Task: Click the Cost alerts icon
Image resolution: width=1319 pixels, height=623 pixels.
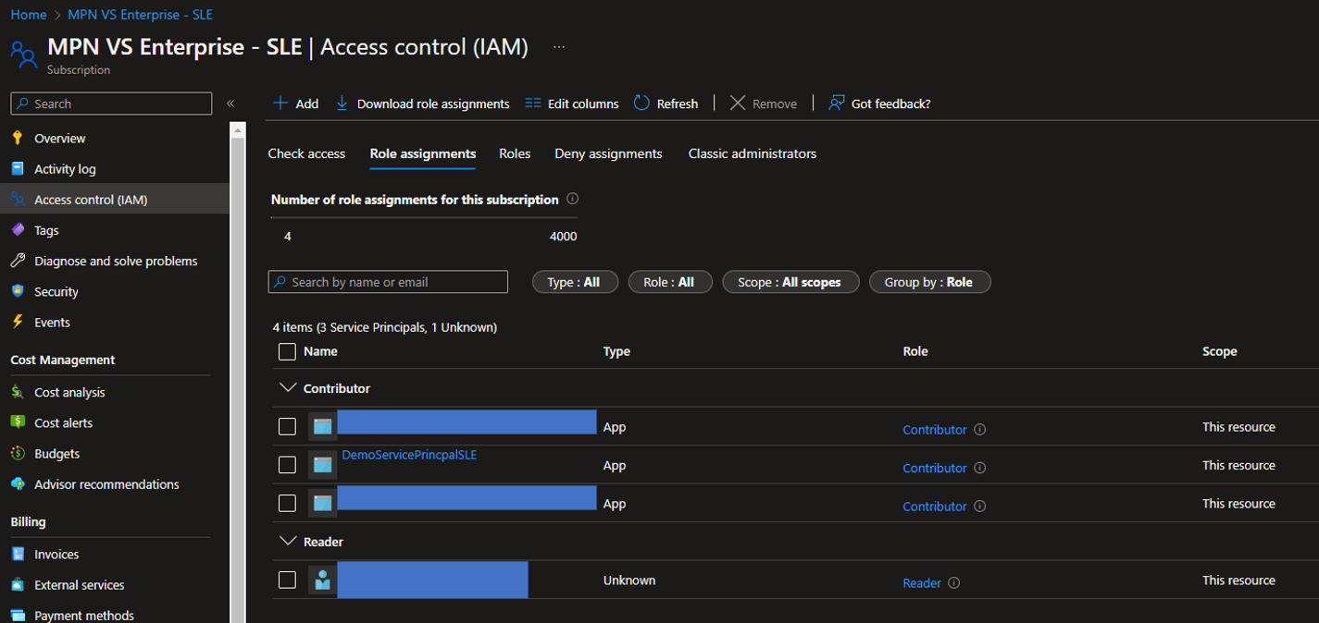Action: [17, 422]
